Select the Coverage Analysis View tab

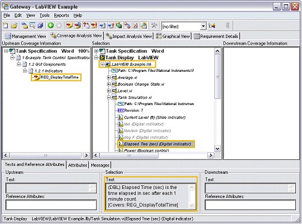(76, 36)
